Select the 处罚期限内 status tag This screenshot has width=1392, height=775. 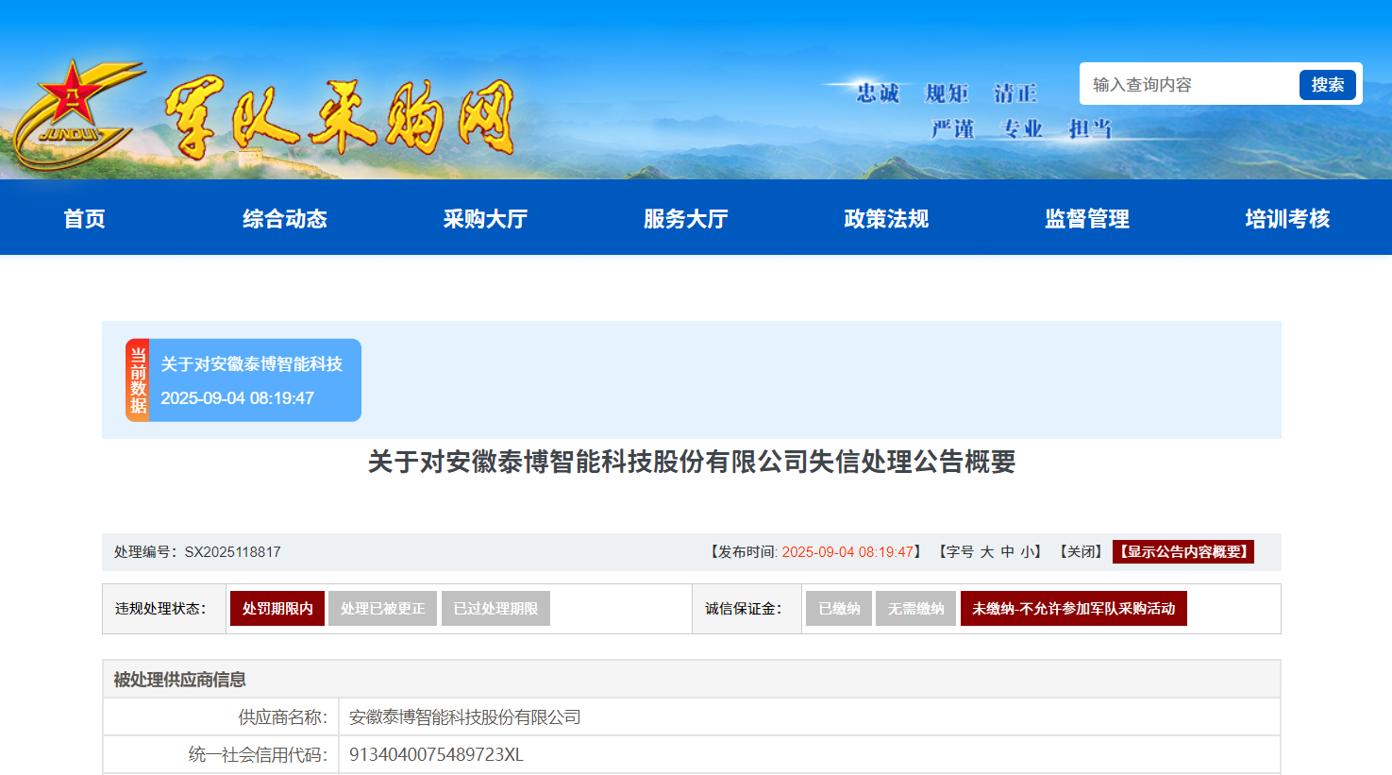pyautogui.click(x=277, y=609)
